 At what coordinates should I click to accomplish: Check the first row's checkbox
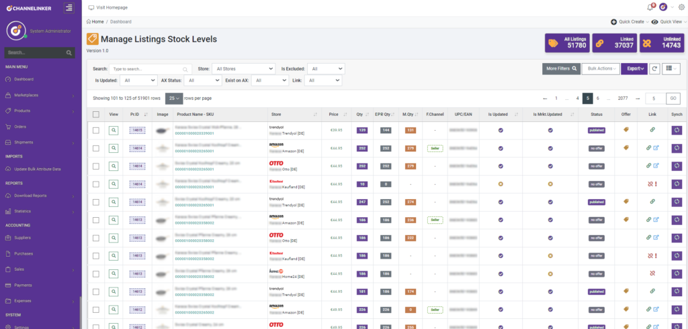(96, 130)
